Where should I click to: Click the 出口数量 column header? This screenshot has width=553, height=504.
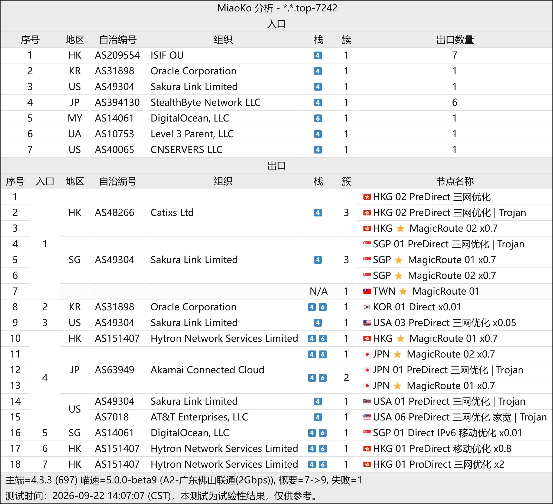(455, 40)
